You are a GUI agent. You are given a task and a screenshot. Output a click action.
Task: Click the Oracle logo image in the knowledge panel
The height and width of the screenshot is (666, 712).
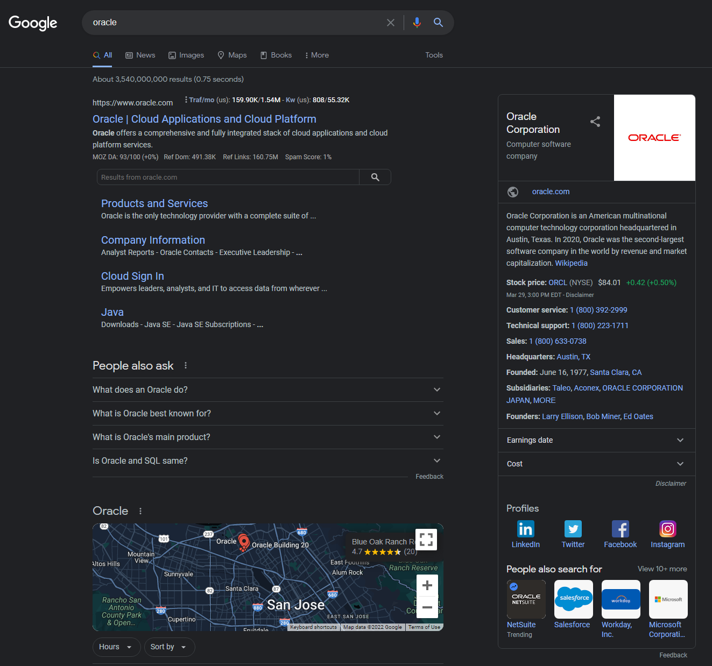[654, 138]
